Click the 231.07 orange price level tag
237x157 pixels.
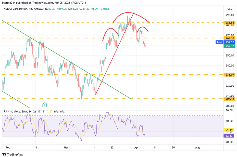click(230, 75)
